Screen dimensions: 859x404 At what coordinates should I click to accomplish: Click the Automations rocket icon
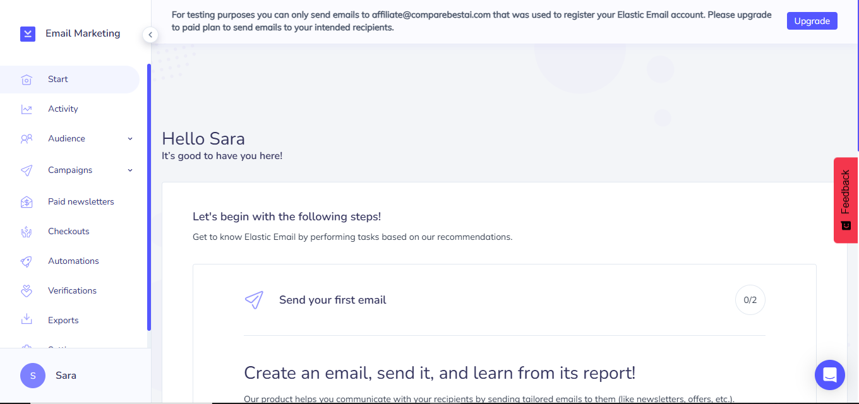pos(27,261)
